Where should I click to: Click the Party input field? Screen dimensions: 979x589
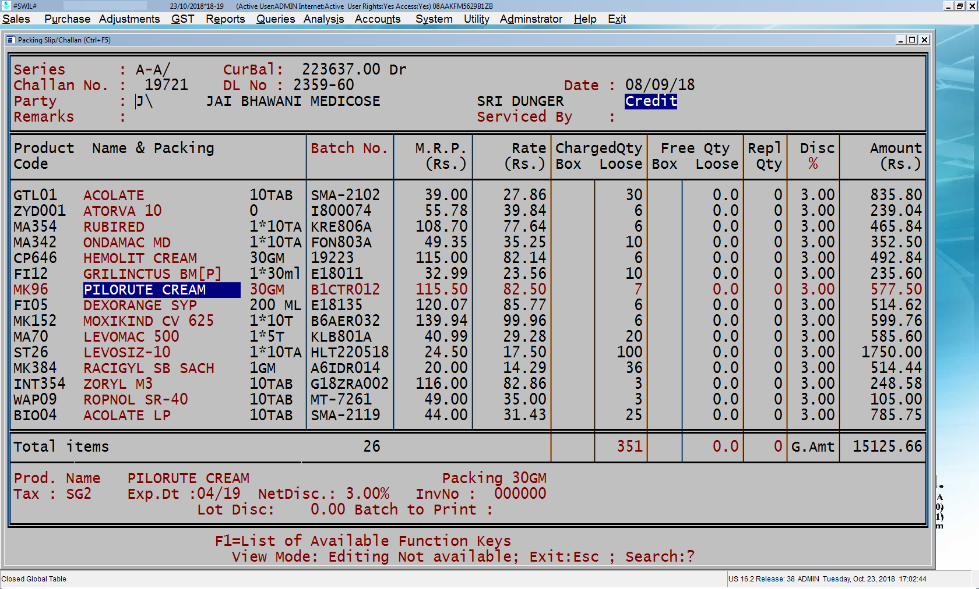(145, 101)
